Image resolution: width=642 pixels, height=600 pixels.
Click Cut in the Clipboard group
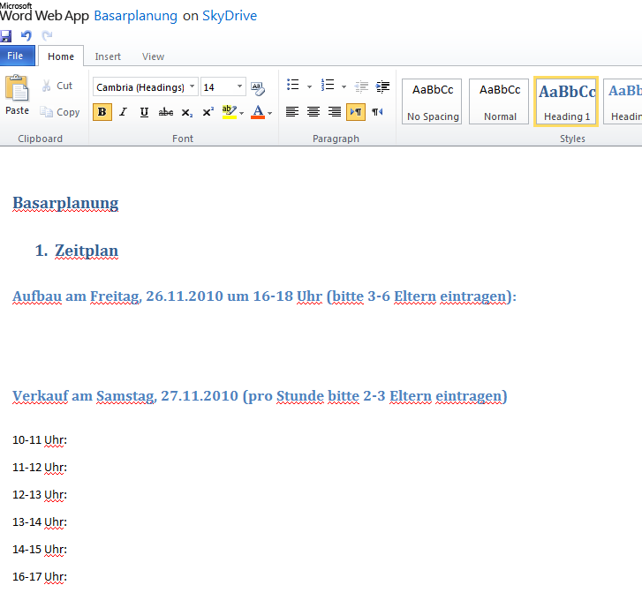57,86
